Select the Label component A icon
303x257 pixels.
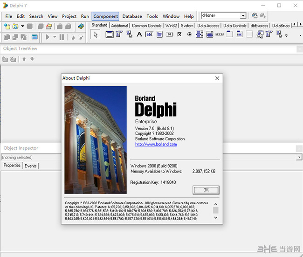[x=139, y=35]
